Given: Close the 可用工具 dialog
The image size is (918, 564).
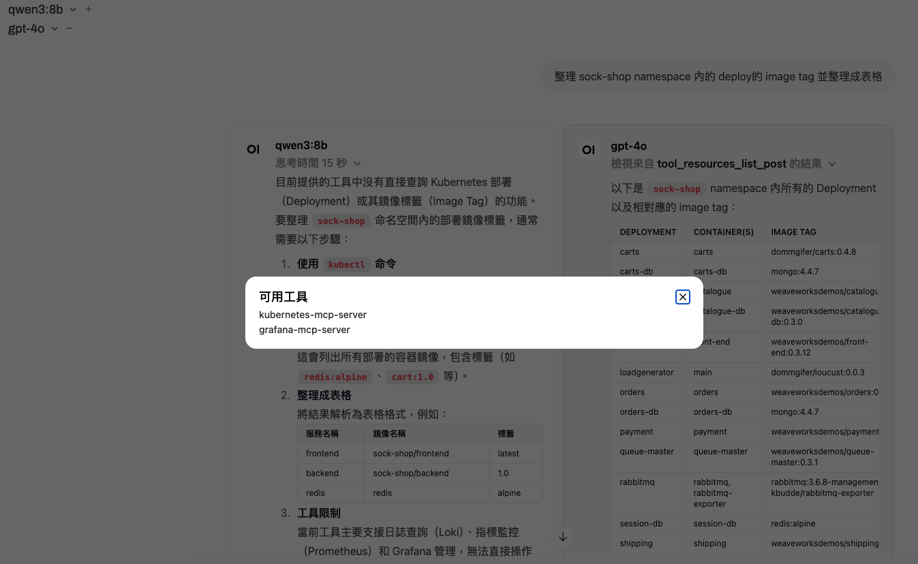Looking at the screenshot, I should point(682,297).
